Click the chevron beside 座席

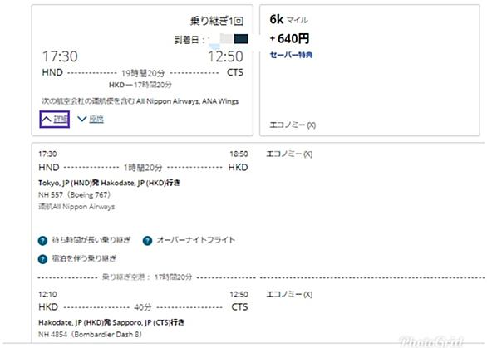pyautogui.click(x=82, y=119)
